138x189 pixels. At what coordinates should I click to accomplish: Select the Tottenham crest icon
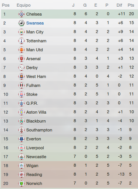pyautogui.click(x=21, y=41)
